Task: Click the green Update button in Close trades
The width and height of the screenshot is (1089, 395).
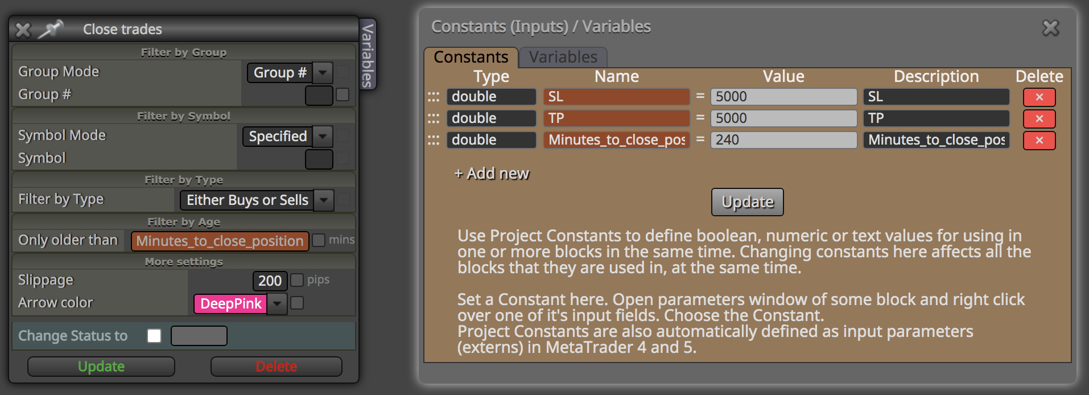Action: (101, 367)
